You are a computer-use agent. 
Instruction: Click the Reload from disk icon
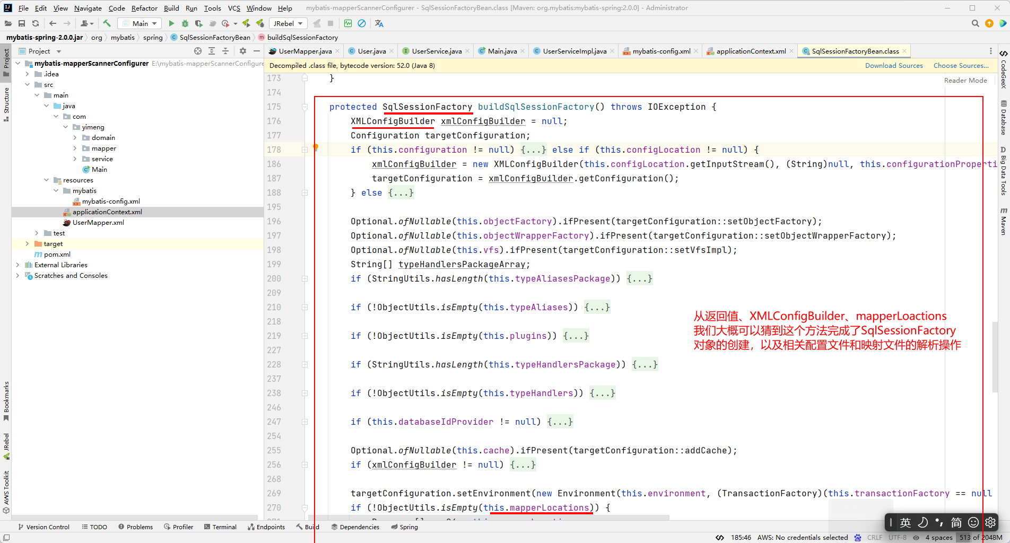(36, 23)
